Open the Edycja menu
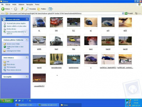This screenshot has width=142, height=107. [x=8, y=5]
